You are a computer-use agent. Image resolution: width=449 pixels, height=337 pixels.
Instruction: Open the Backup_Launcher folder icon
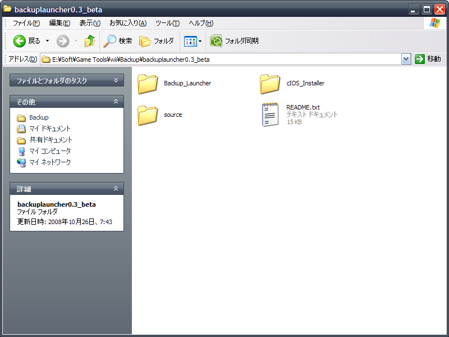(148, 84)
